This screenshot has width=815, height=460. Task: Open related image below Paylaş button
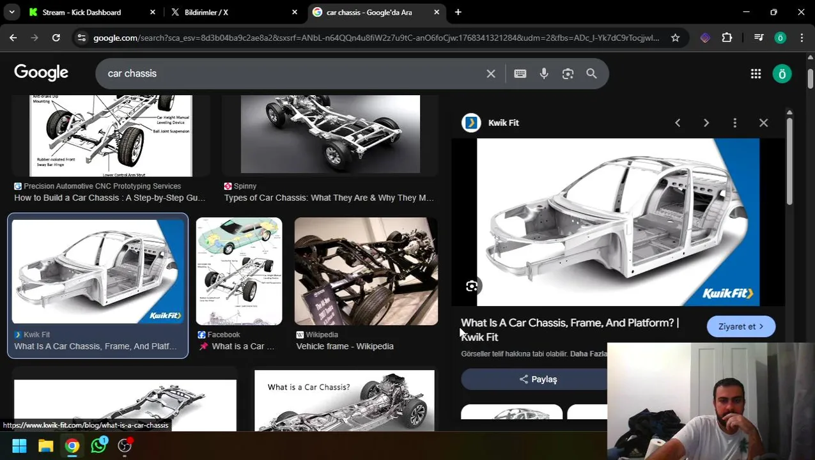(x=511, y=412)
